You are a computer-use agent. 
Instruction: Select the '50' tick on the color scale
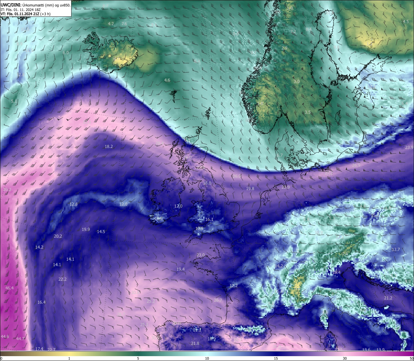[411, 358]
